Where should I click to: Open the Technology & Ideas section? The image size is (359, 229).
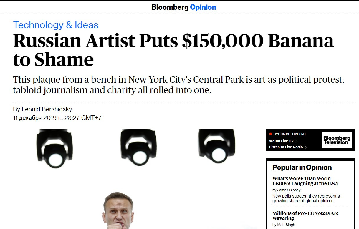coord(56,25)
